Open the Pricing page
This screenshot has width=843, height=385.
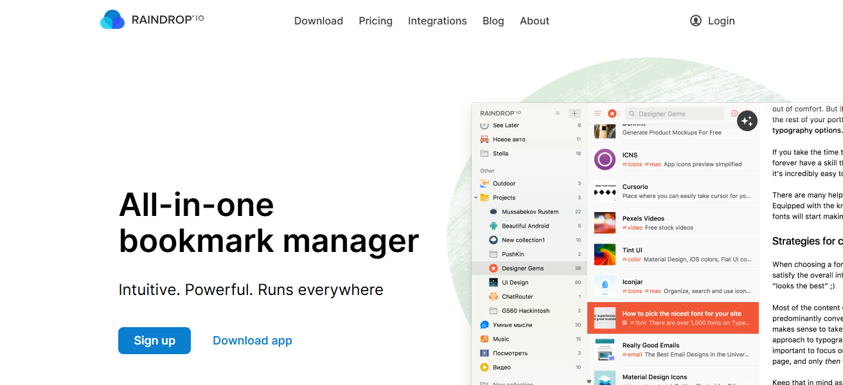[376, 21]
